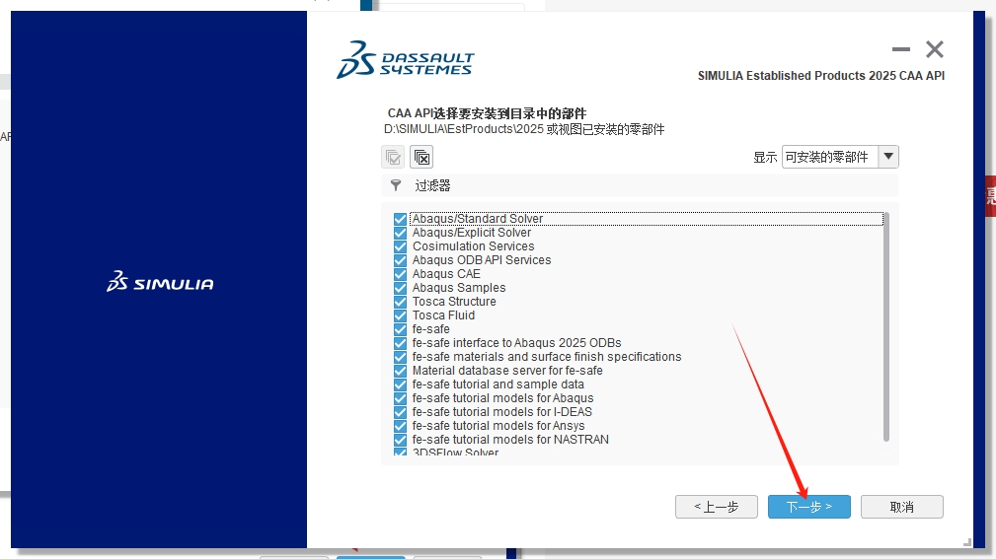Click the filter funnel icon
996x559 pixels.
point(396,185)
